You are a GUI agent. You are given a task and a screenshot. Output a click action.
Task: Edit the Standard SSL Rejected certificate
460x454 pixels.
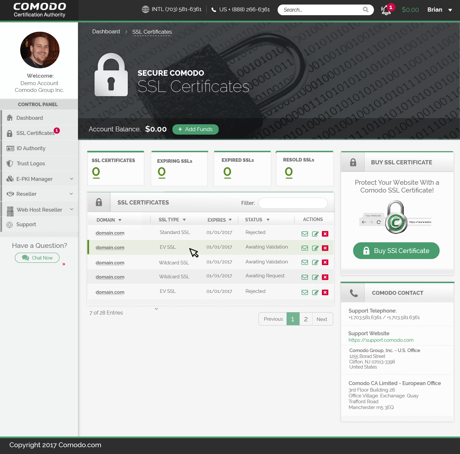pos(315,234)
